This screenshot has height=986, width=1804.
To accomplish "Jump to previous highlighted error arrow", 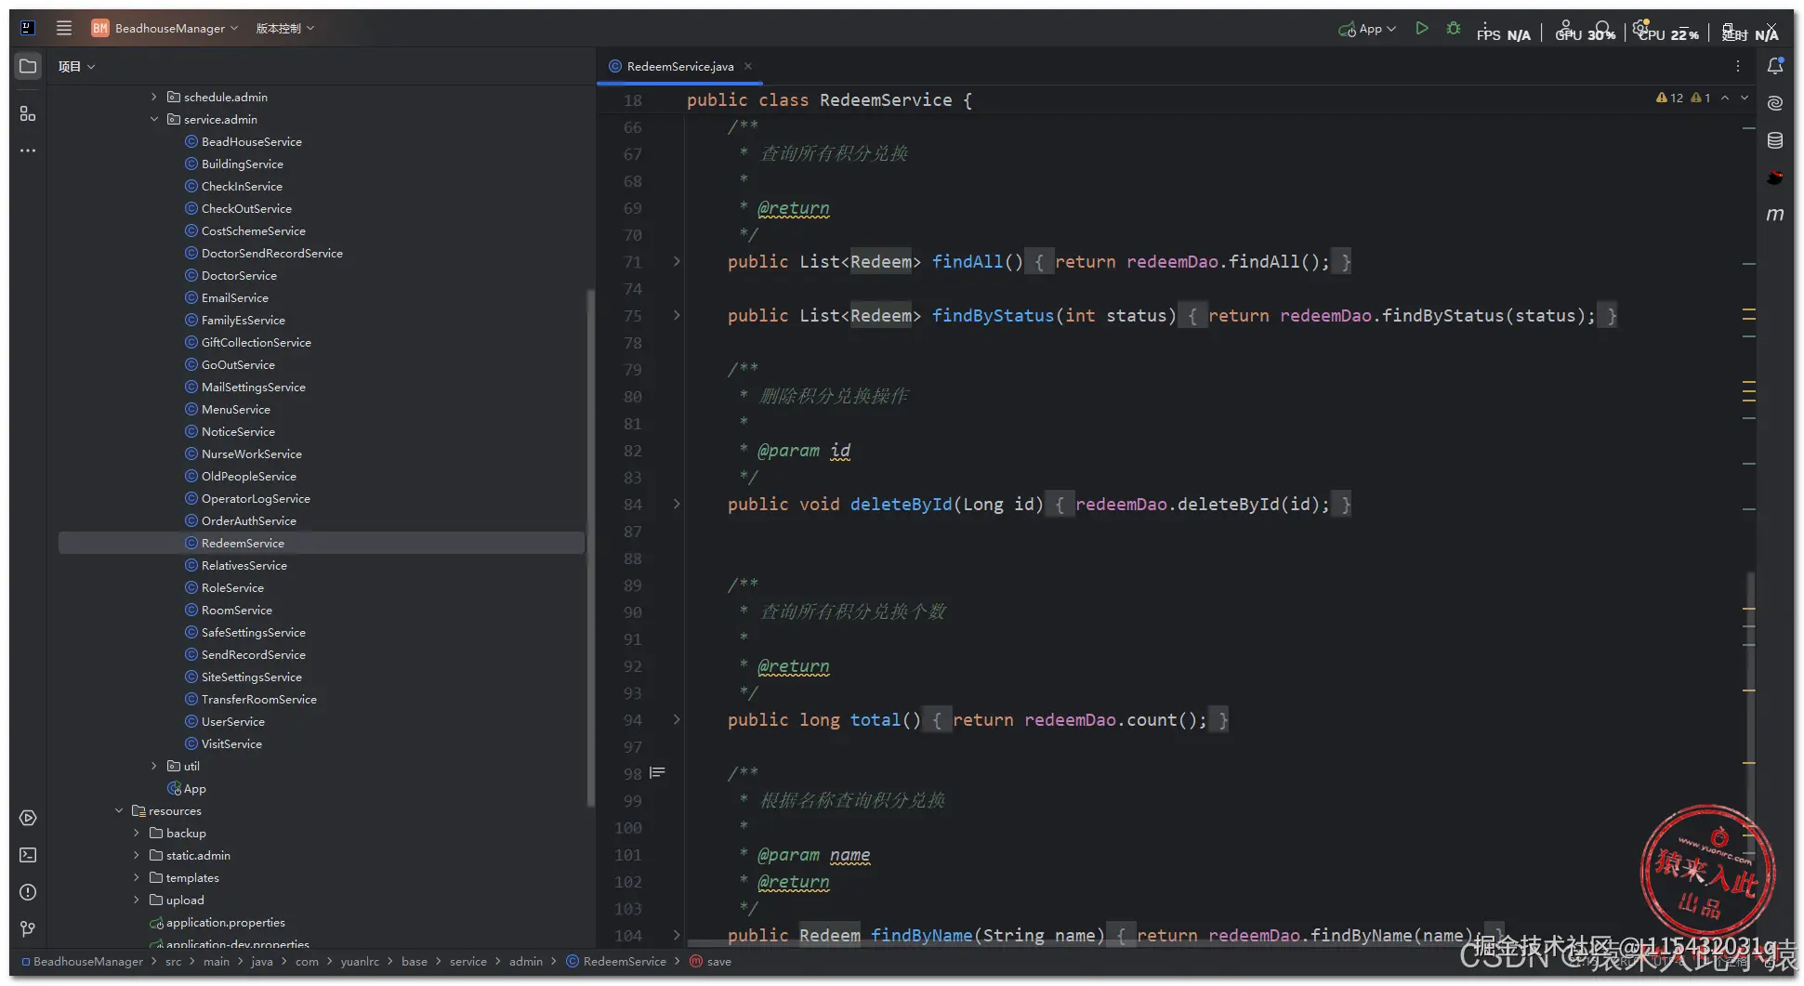I will [1725, 98].
